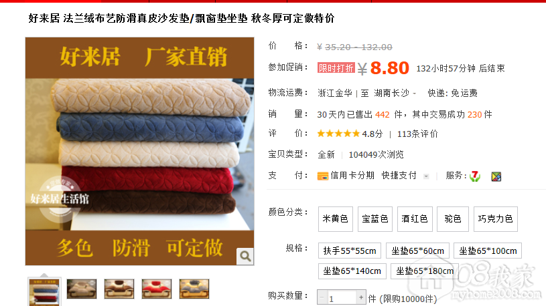Select the 扶手55*55cm size option
546x306 pixels.
pyautogui.click(x=350, y=251)
